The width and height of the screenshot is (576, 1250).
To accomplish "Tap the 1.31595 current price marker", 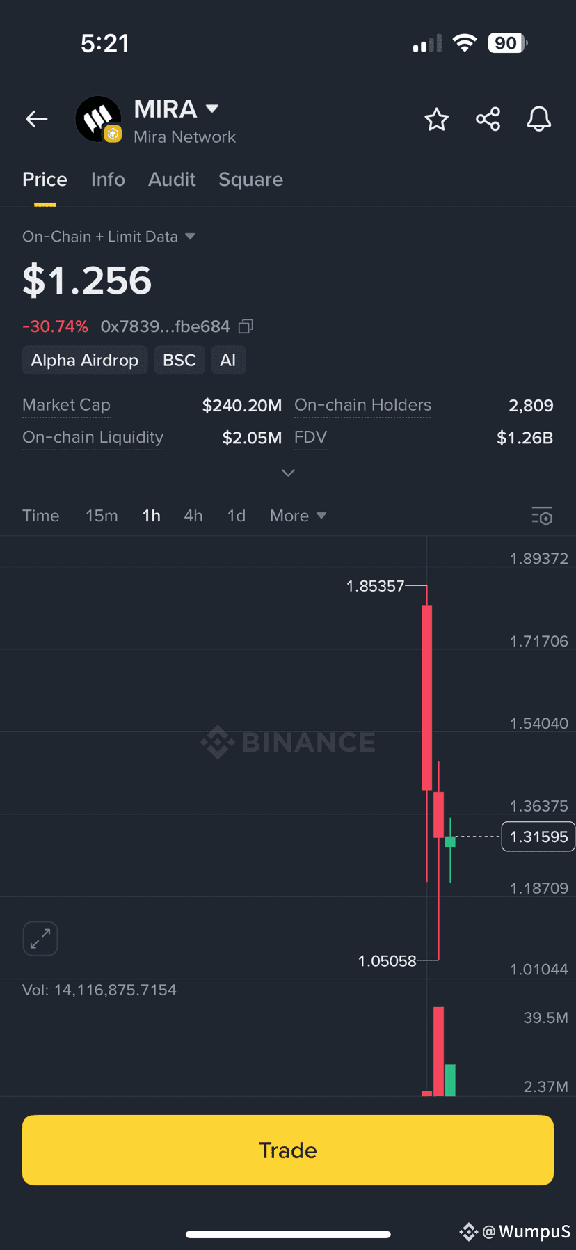I will coord(538,837).
